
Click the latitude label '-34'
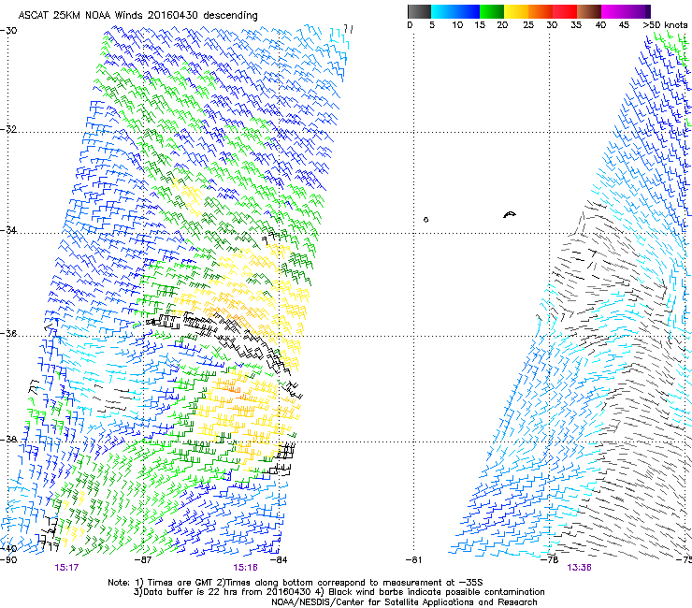coord(8,230)
